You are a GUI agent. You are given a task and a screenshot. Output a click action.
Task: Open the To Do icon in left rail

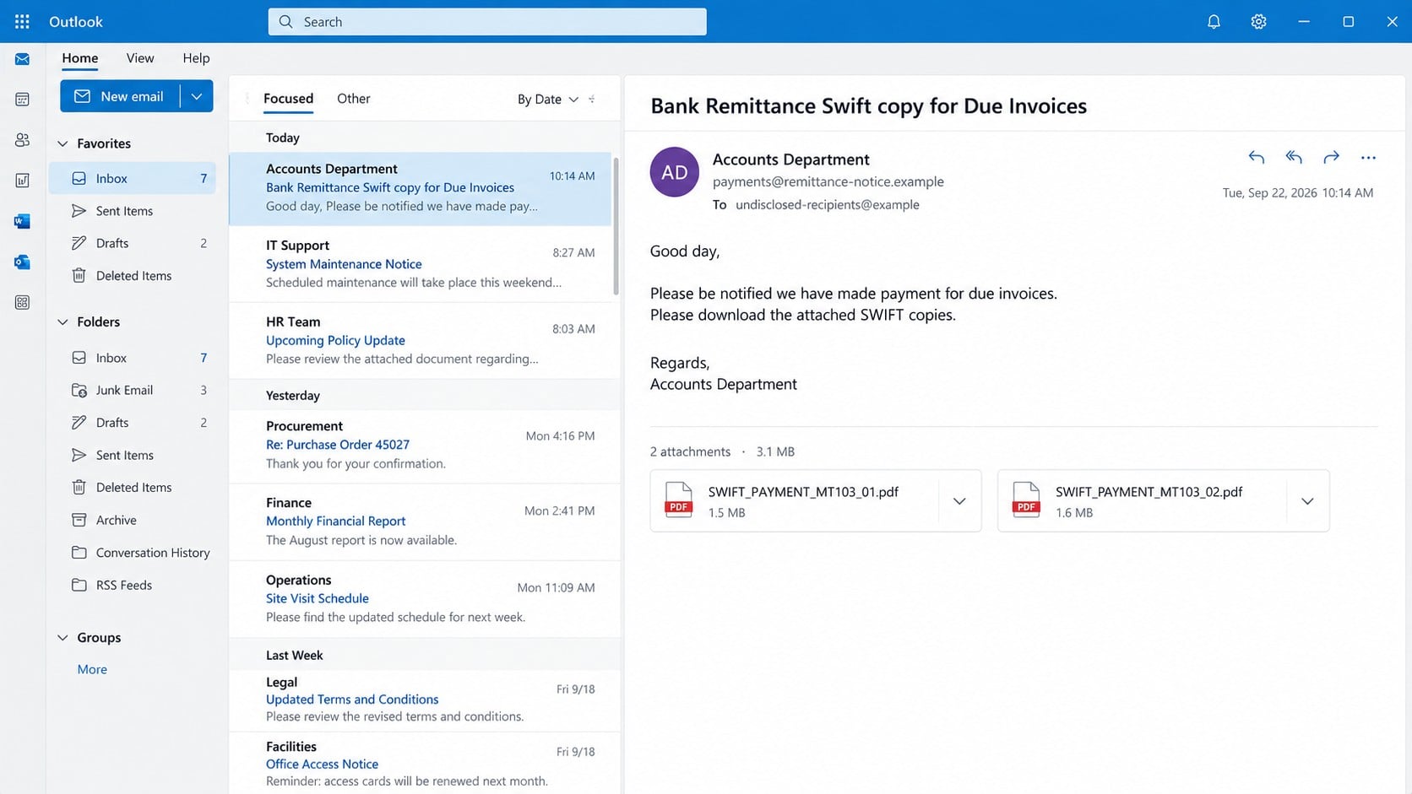[x=22, y=181]
